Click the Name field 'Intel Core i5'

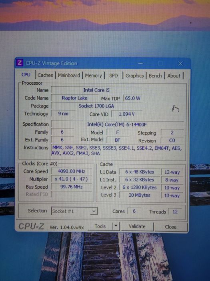[96, 90]
